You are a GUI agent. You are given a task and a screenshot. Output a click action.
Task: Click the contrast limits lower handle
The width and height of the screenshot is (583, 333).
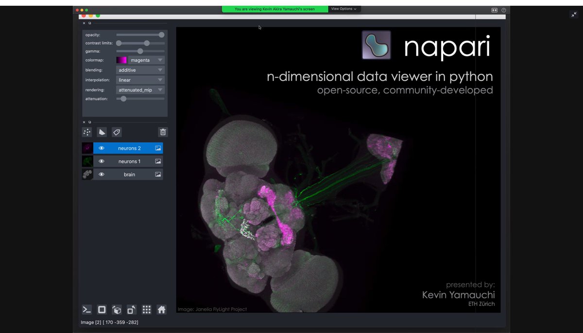click(x=119, y=43)
